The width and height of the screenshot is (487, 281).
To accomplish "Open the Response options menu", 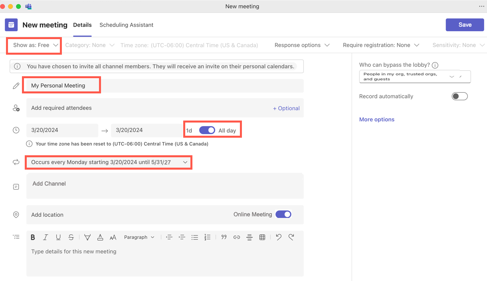I will [x=302, y=45].
